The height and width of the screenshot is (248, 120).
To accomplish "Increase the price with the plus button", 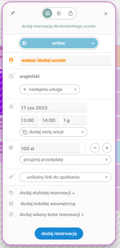I will point(107,148).
